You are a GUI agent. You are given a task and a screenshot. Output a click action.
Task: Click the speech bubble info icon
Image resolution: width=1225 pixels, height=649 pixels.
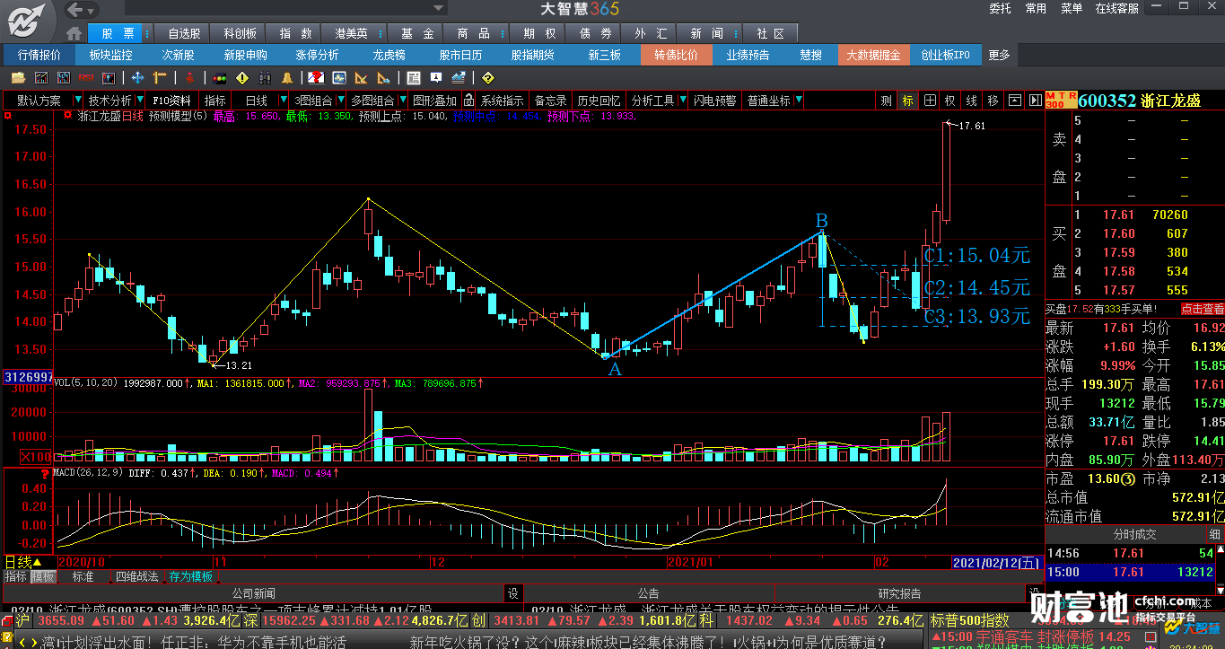[x=436, y=78]
